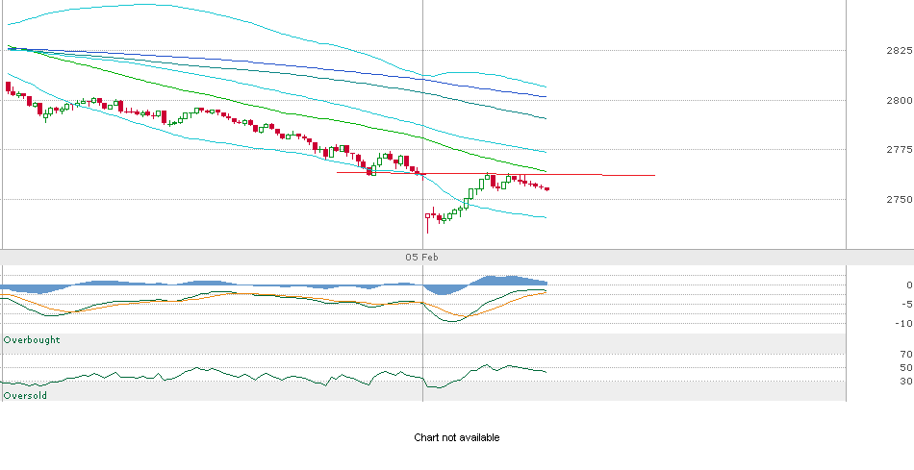Click the 2750 price axis label
Screen dimensions: 914x470
(x=899, y=200)
